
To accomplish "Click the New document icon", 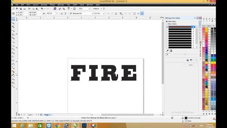I will tap(13, 9).
